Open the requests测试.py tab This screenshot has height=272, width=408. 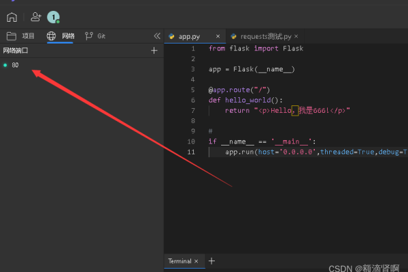(265, 36)
